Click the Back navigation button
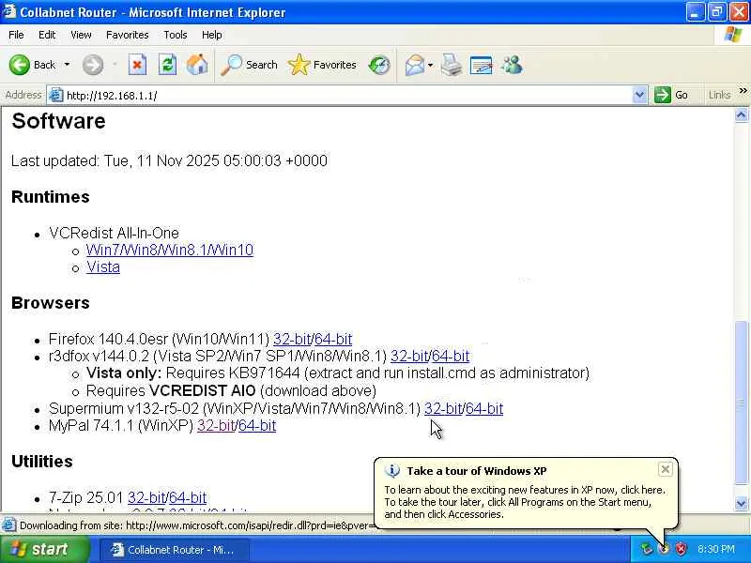The image size is (751, 563). click(33, 65)
